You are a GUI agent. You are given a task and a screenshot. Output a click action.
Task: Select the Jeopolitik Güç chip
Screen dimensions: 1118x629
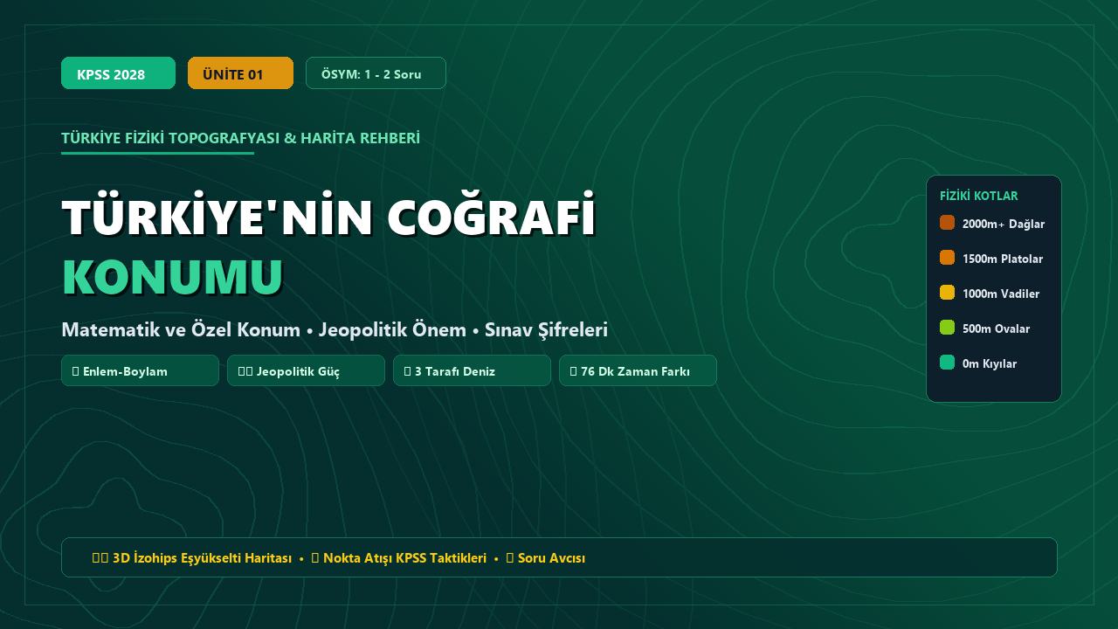[306, 370]
